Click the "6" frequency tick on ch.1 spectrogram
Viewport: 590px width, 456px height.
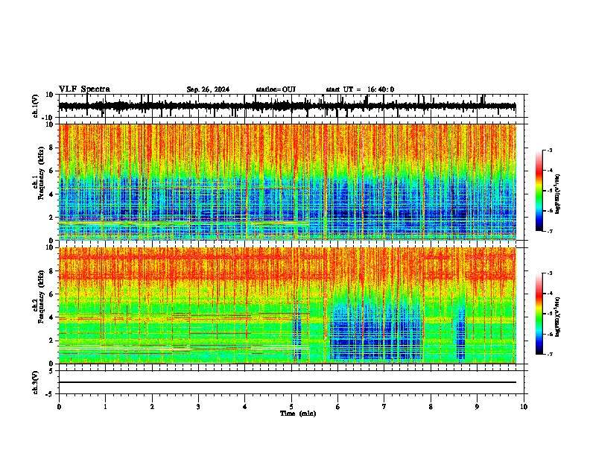pyautogui.click(x=51, y=171)
